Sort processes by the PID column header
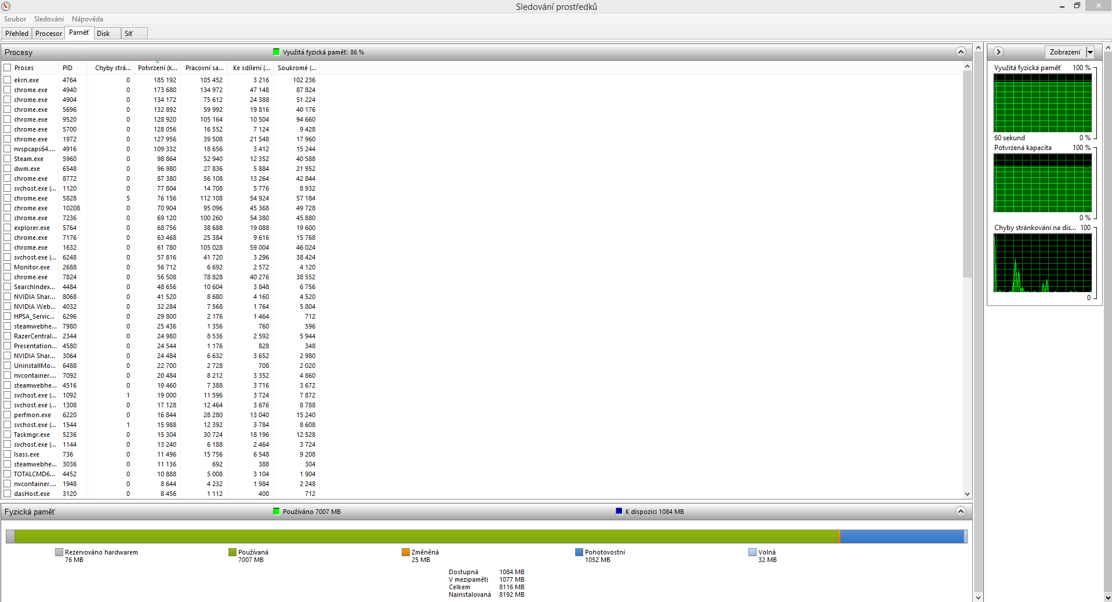The image size is (1112, 602). (73, 68)
